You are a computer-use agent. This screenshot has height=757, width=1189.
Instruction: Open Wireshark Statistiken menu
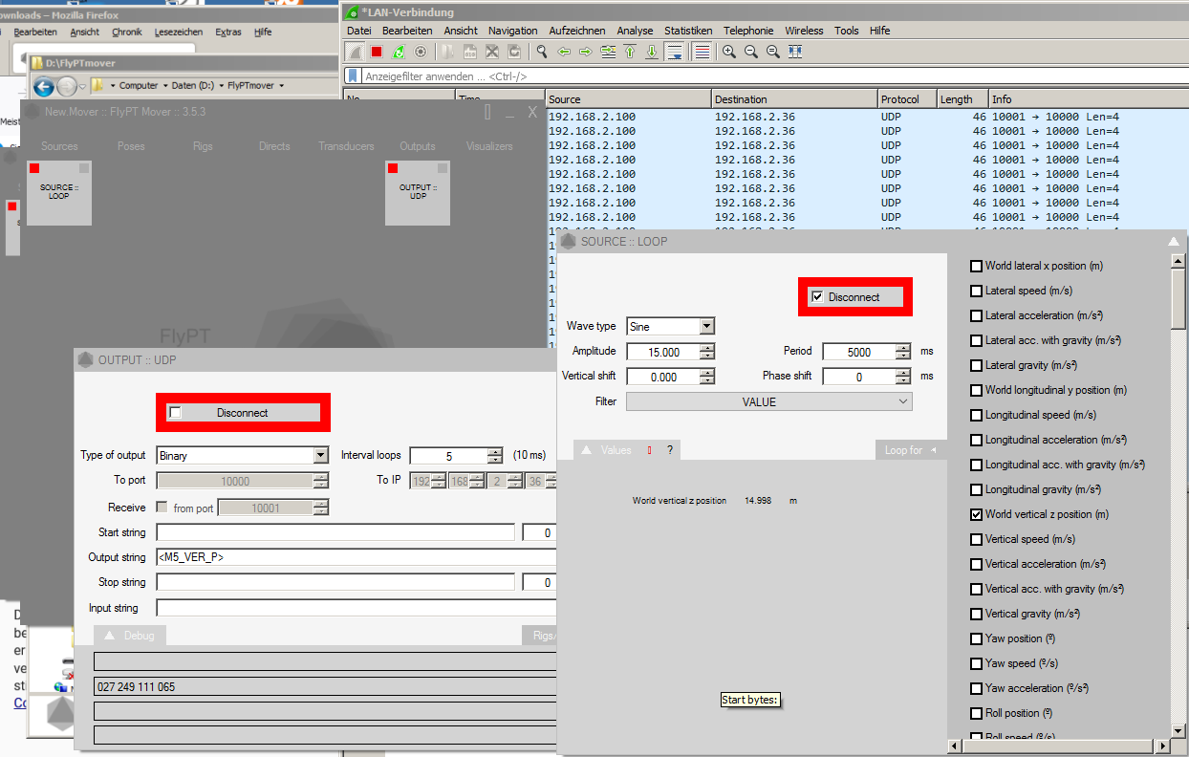688,31
